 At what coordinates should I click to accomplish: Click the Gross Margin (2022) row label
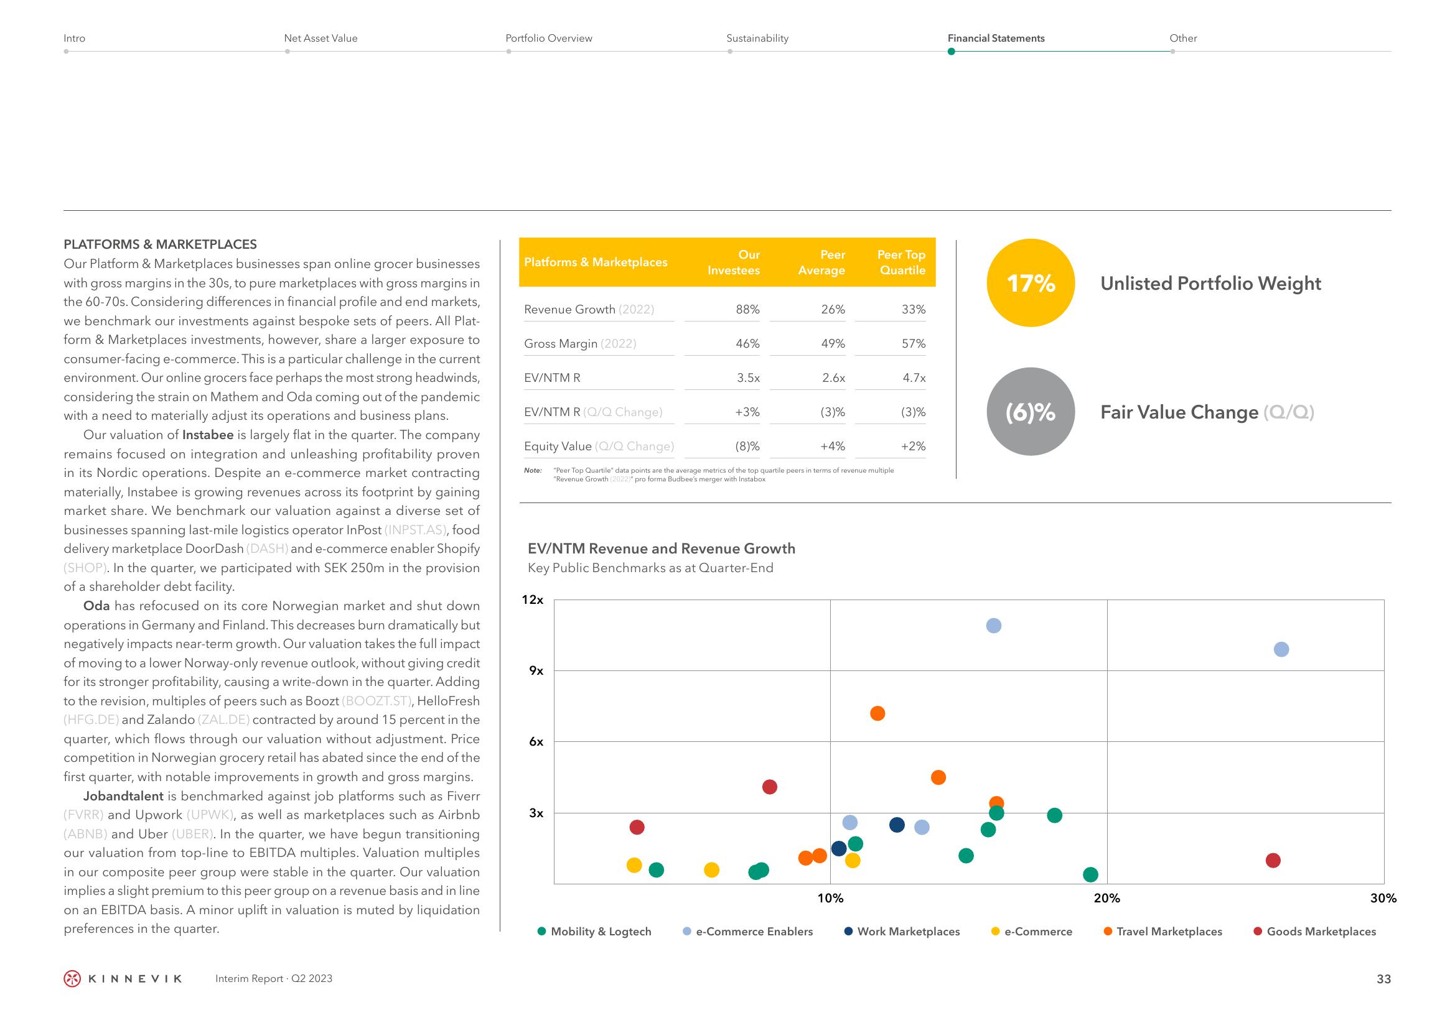click(x=581, y=343)
